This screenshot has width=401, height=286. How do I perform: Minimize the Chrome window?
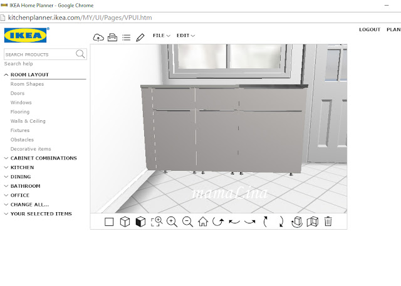(x=387, y=6)
